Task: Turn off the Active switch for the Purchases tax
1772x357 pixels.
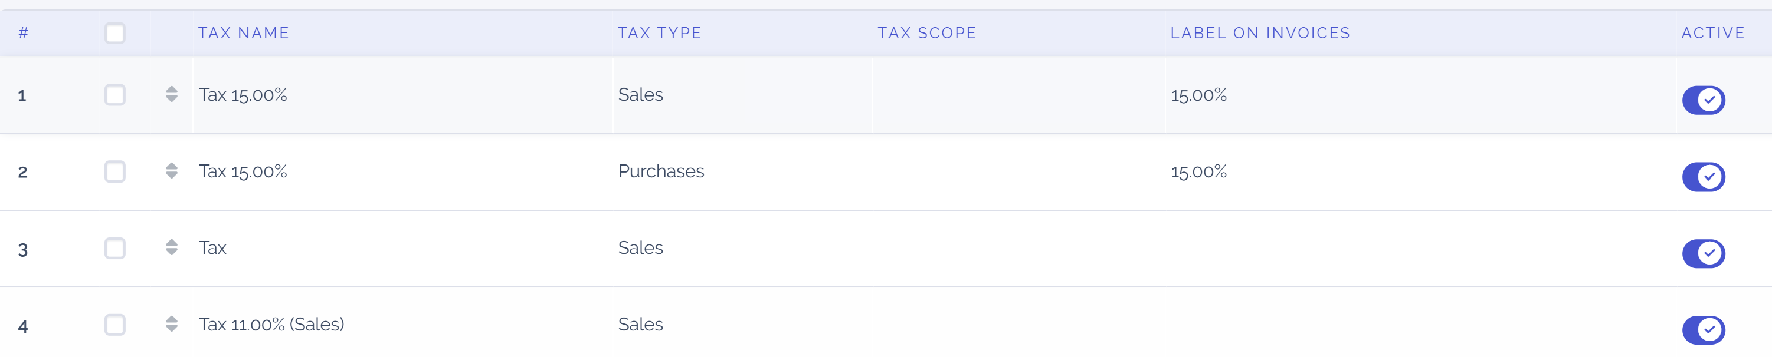Action: coord(1705,177)
